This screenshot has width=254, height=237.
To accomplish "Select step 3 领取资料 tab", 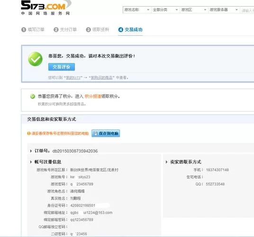I will point(98,30).
